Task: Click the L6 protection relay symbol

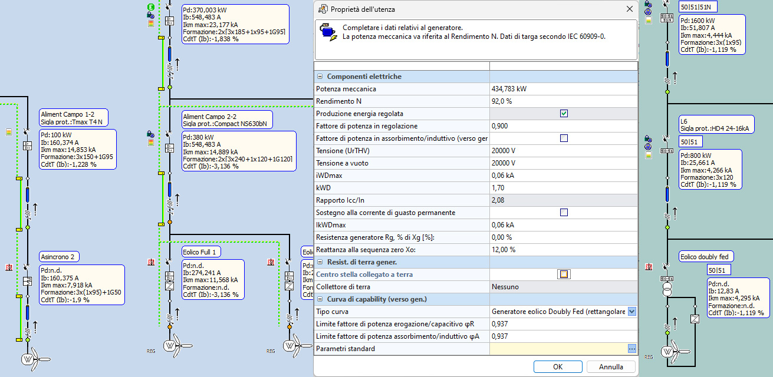Action: 667,150
